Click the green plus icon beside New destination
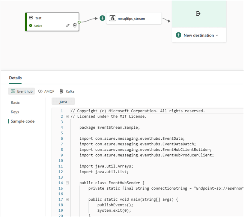The image size is (244, 217). pos(178,35)
